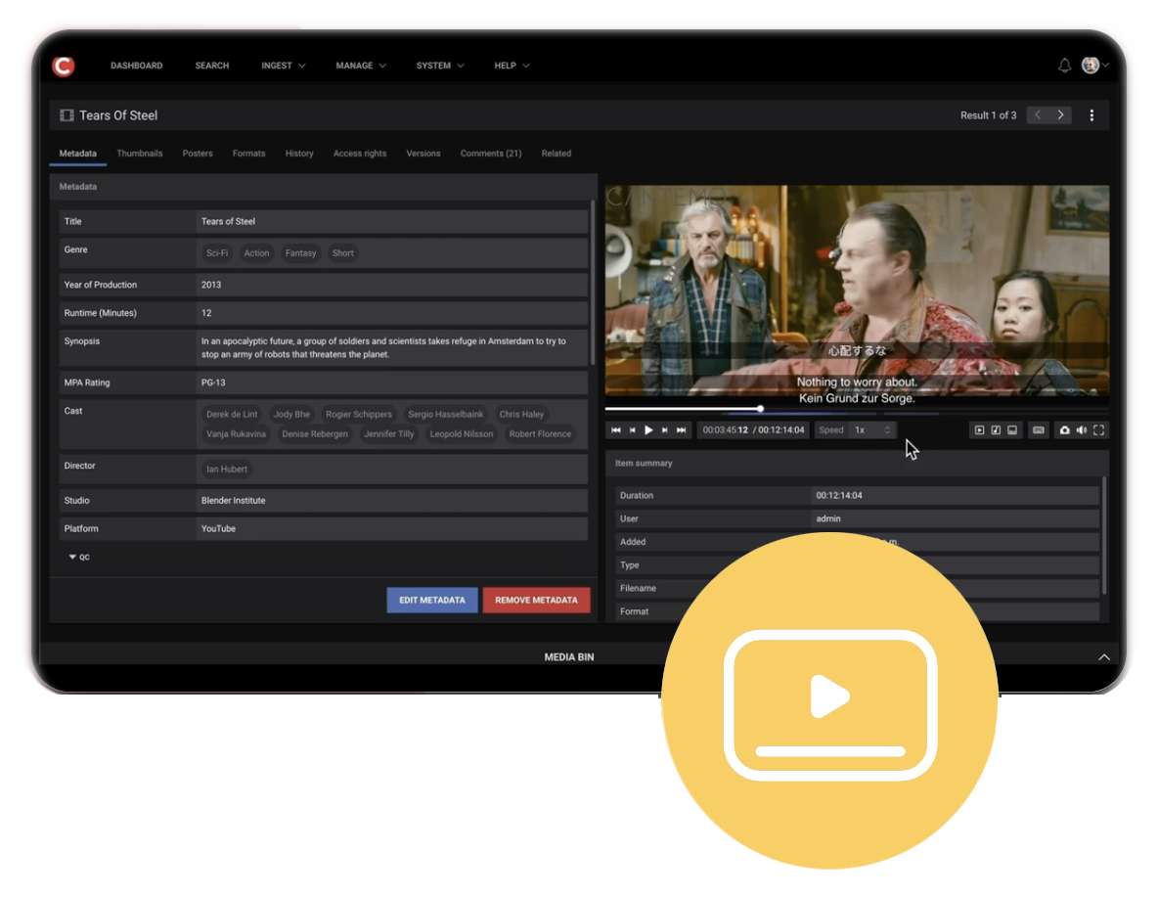Open the user avatar menu
The height and width of the screenshot is (898, 1158).
tap(1094, 65)
